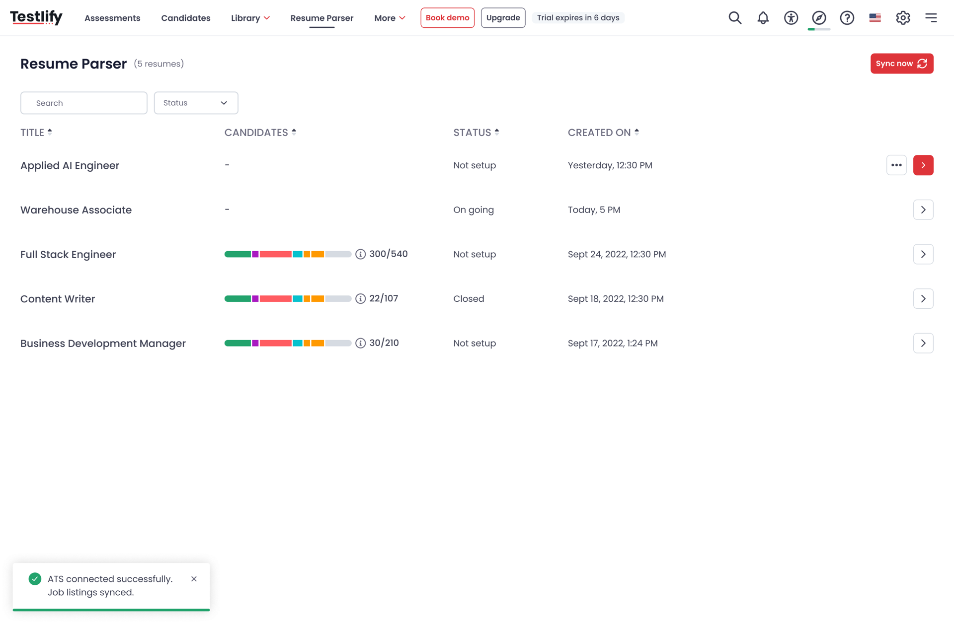954x624 pixels.
Task: Click the search magnifier icon in header
Action: pos(735,18)
